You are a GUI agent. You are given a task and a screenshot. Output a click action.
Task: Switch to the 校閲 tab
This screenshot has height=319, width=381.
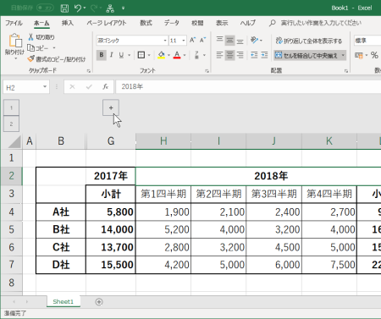click(x=197, y=23)
